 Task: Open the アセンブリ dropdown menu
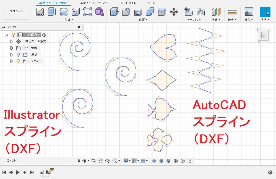pos(194,20)
